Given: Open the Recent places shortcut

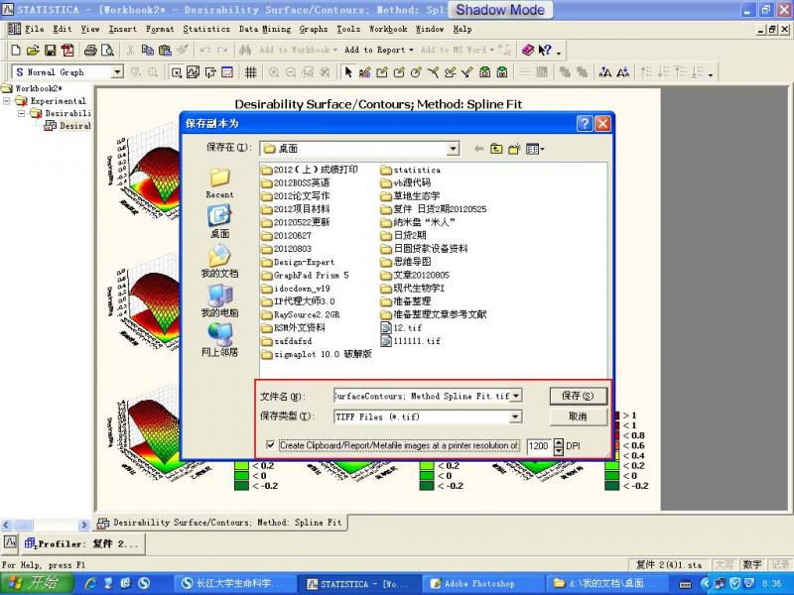Looking at the screenshot, I should click(x=219, y=183).
